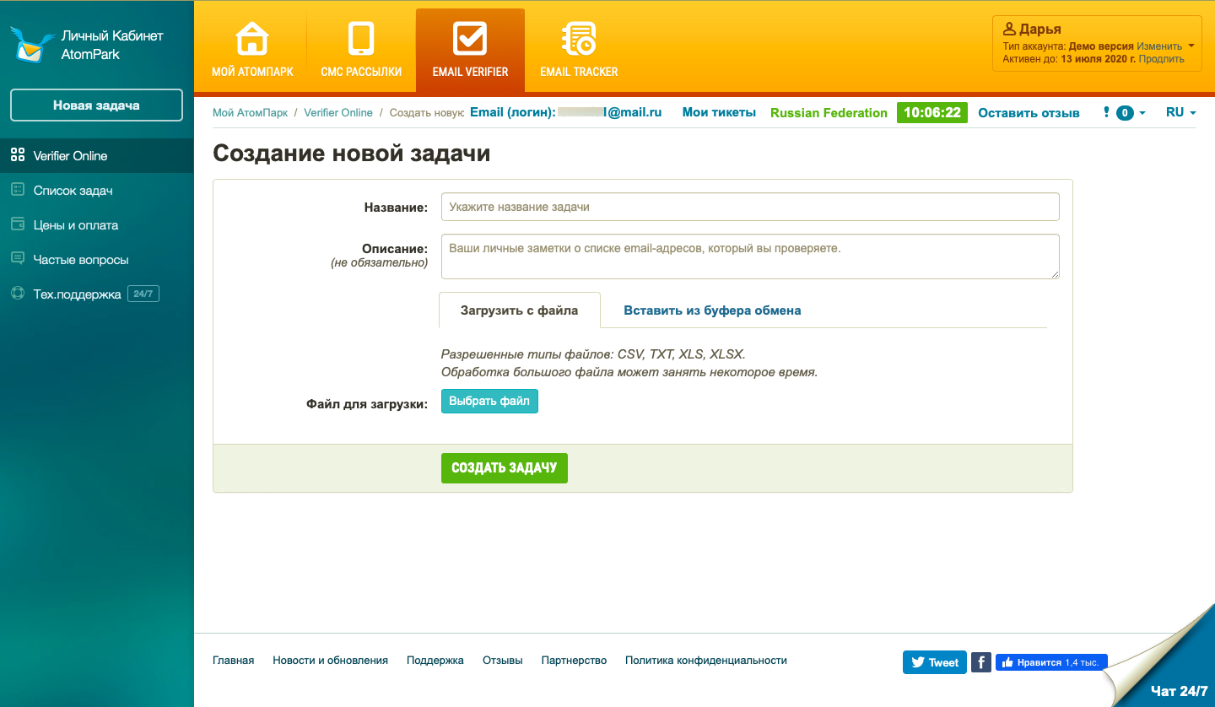This screenshot has height=707, width=1215.
Task: Click Главная footer link
Action: (233, 661)
